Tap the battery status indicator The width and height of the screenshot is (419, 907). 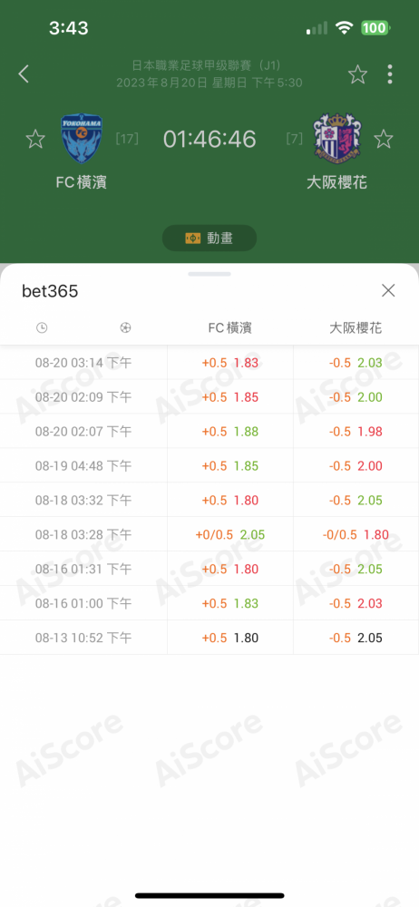point(375,28)
